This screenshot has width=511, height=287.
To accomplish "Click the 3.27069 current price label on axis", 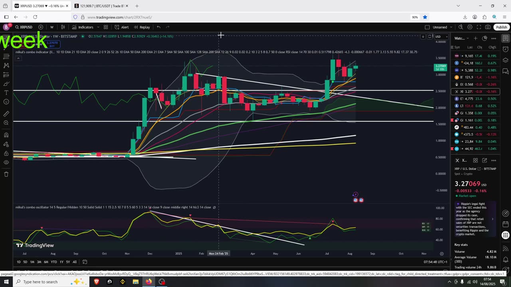I will pos(440,67).
